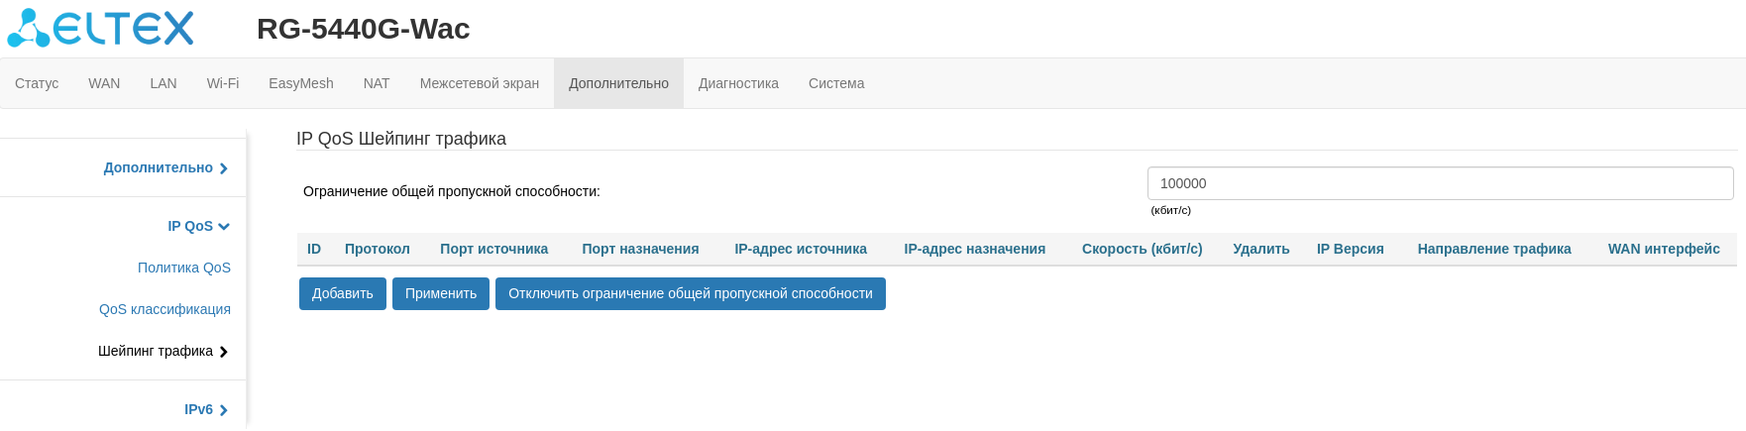Viewport: 1746px width, 431px height.
Task: Open the Межсетевой экран tab
Action: click(480, 83)
